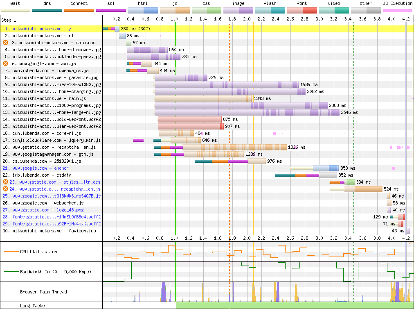Screen dimensions: 414x309
Task: Click the wait legend color bar
Action: coord(16,11)
